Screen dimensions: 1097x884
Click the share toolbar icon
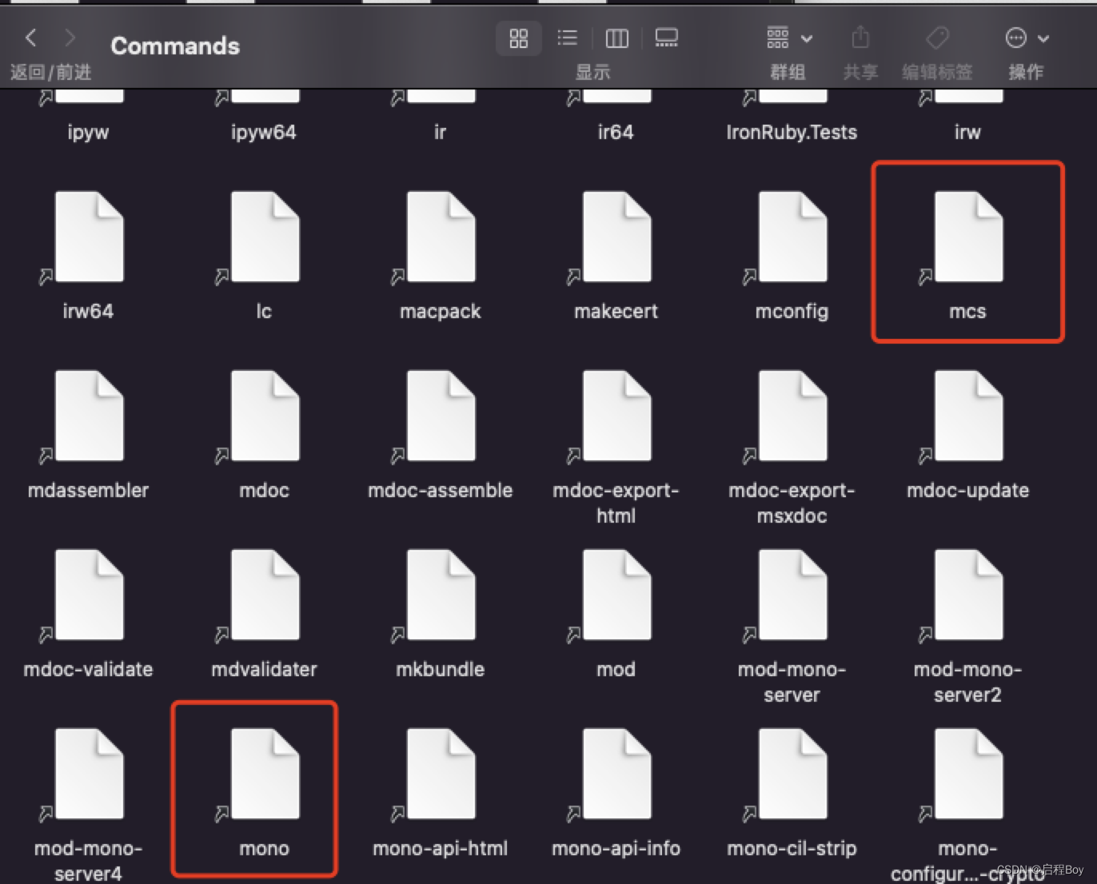pos(860,38)
